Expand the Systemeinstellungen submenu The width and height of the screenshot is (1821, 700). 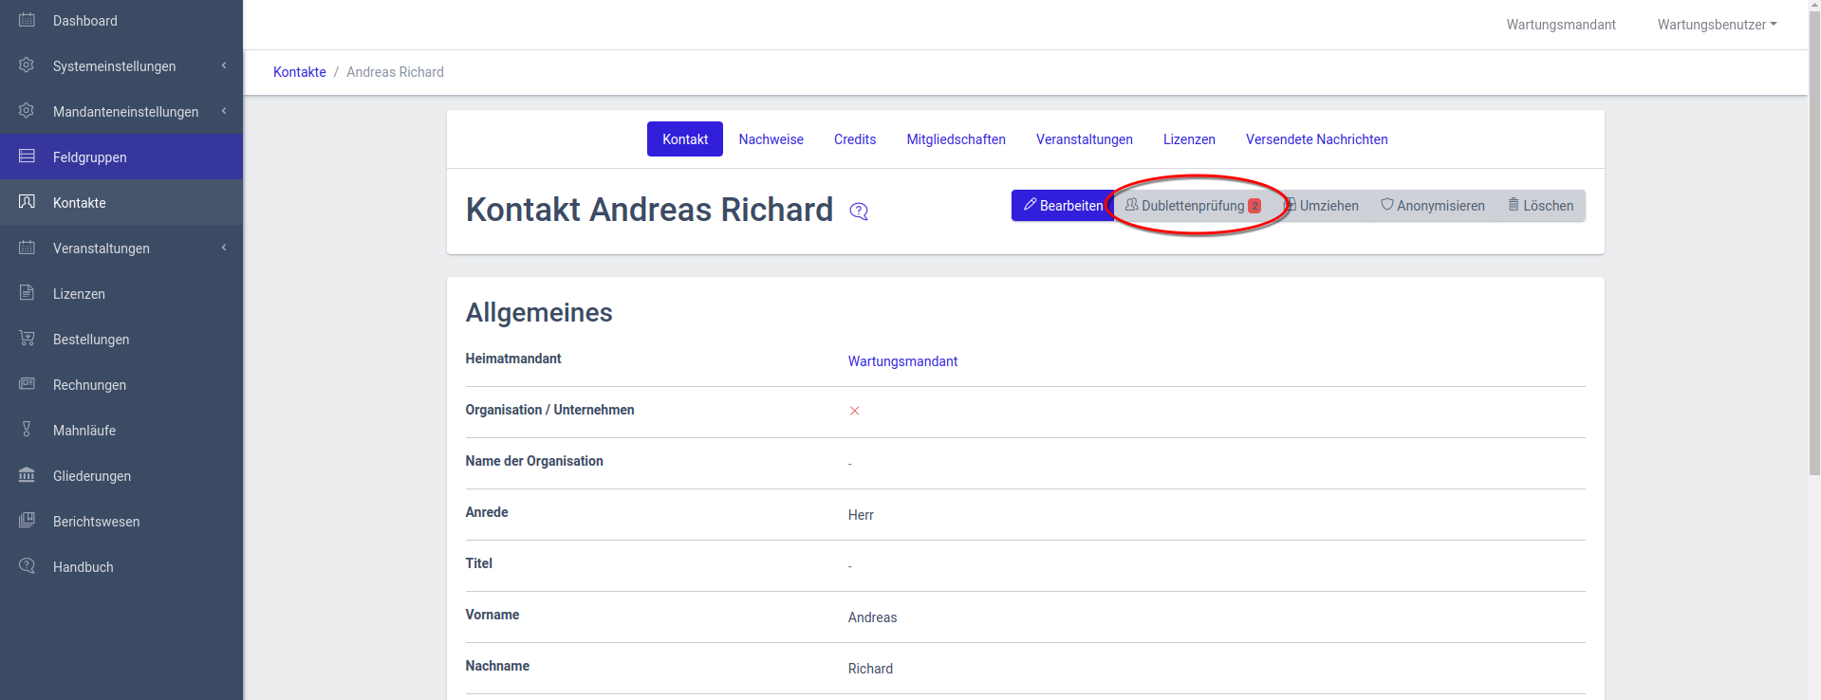coord(224,65)
